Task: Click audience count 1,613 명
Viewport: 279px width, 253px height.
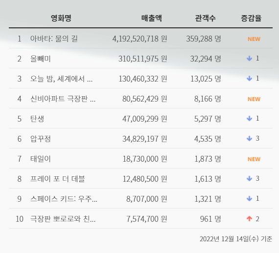Action: click(208, 179)
